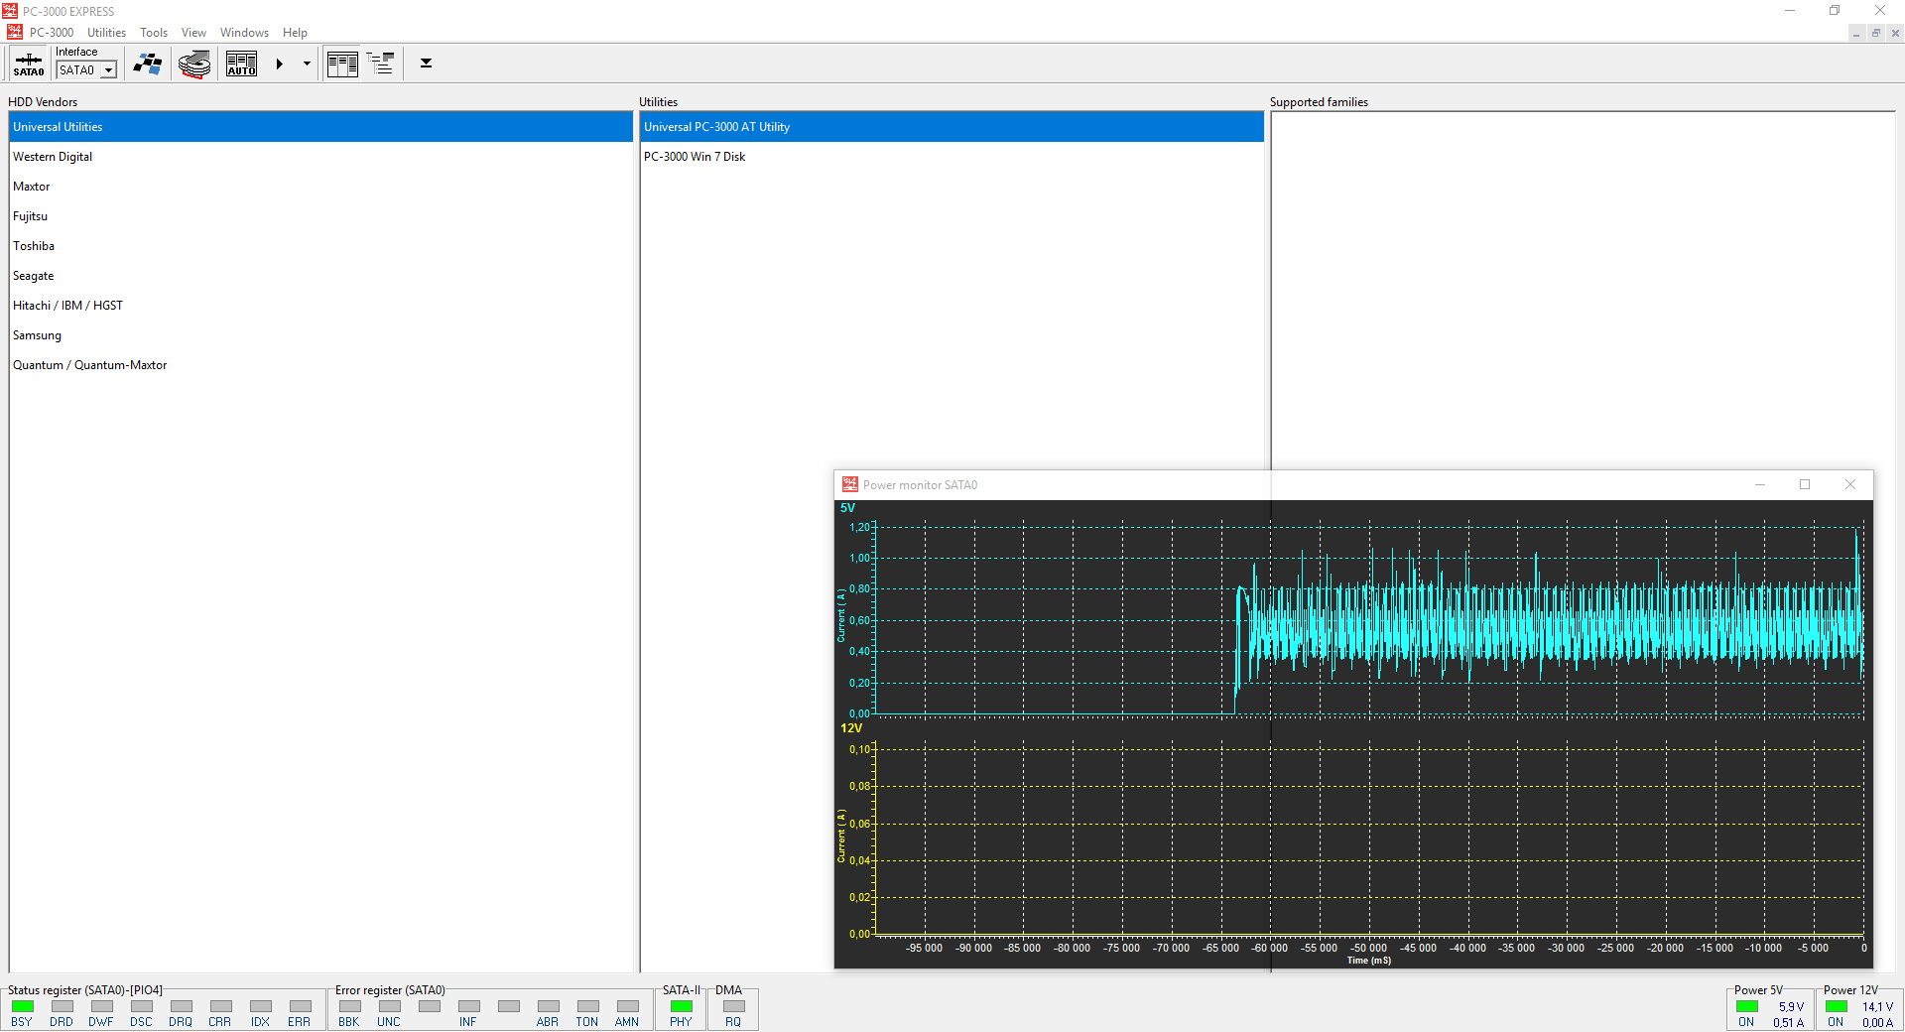The width and height of the screenshot is (1905, 1032).
Task: Select PC-3000 Win 7 Disk utility
Action: [695, 157]
